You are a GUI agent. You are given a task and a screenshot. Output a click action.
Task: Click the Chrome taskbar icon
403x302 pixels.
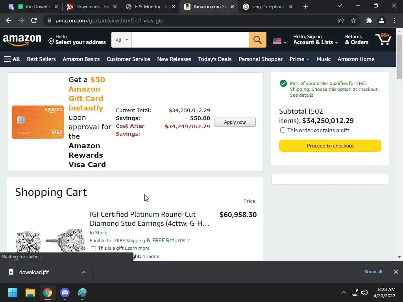coord(48,293)
